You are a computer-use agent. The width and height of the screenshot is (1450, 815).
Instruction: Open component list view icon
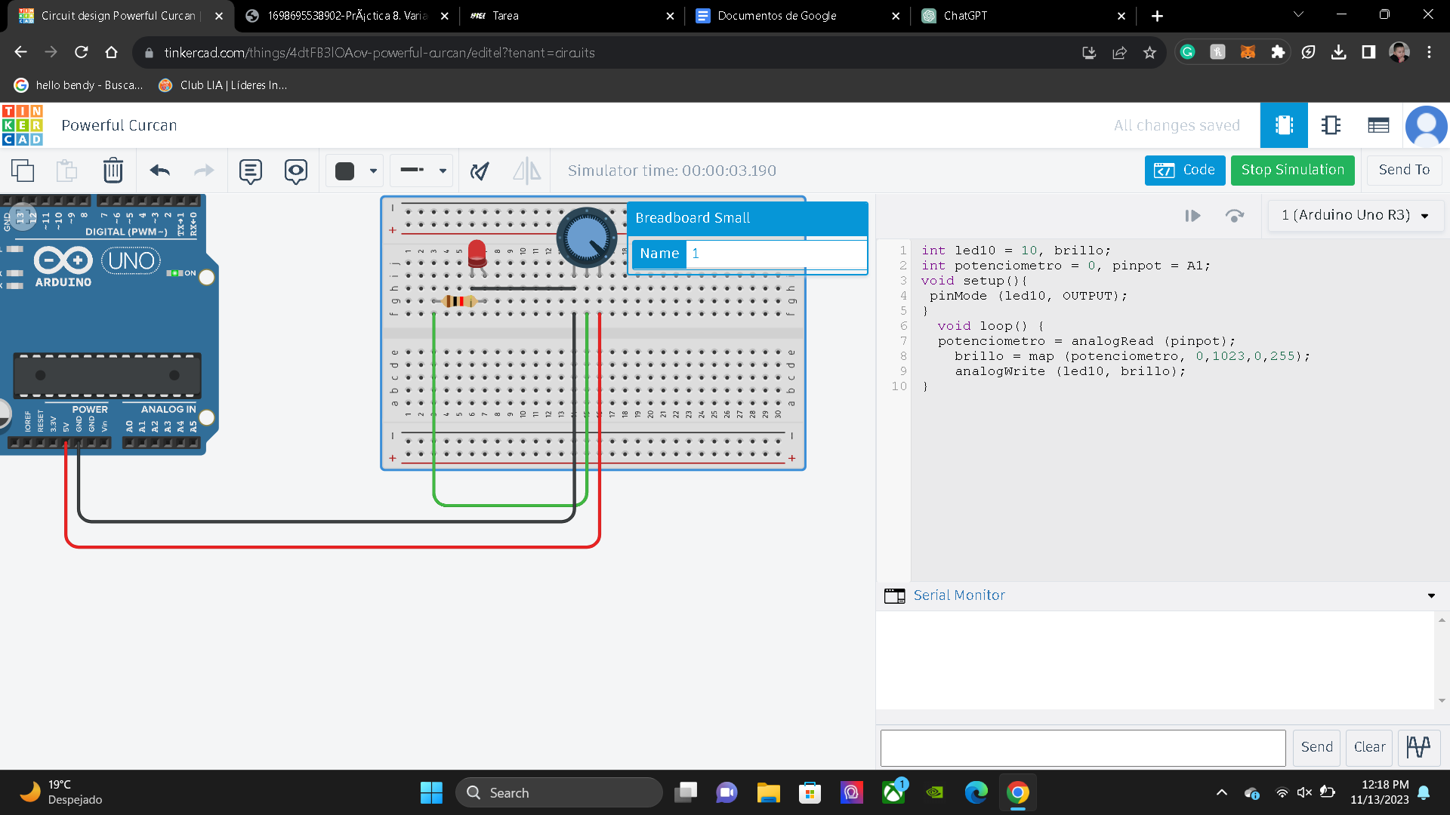point(1378,125)
